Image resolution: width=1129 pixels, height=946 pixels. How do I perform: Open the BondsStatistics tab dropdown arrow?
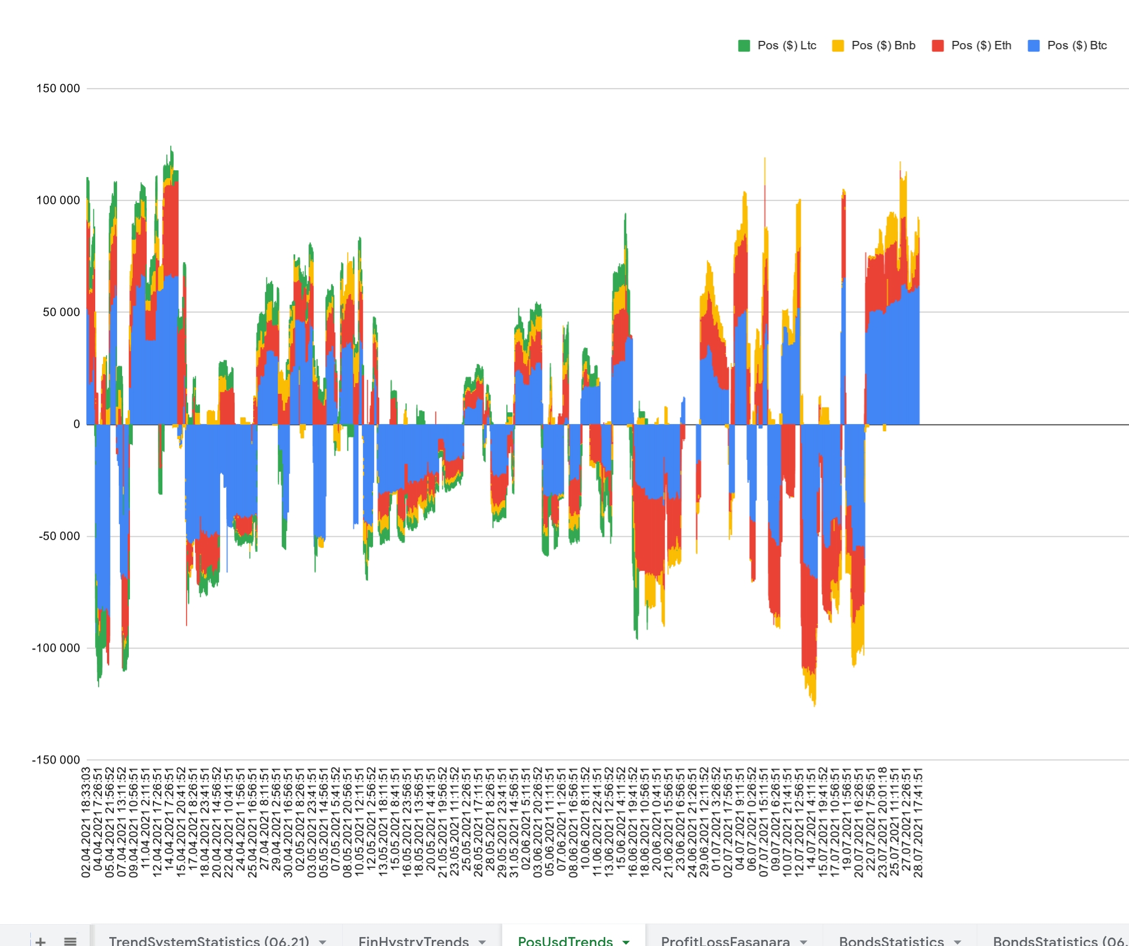click(x=958, y=942)
